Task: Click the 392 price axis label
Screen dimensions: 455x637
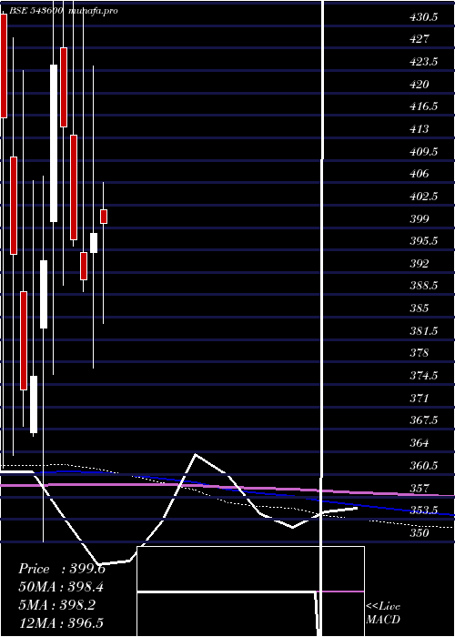Action: tap(419, 264)
